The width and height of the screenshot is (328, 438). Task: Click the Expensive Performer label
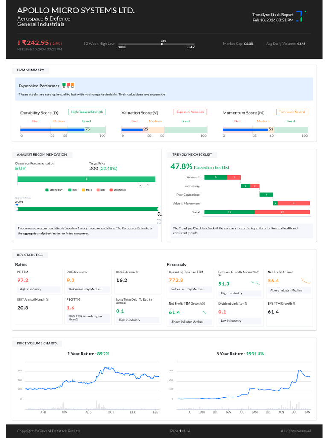point(39,86)
